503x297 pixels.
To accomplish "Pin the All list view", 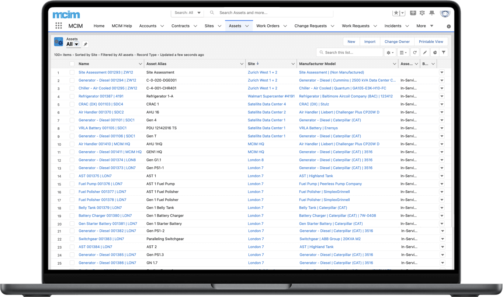I will pyautogui.click(x=85, y=44).
